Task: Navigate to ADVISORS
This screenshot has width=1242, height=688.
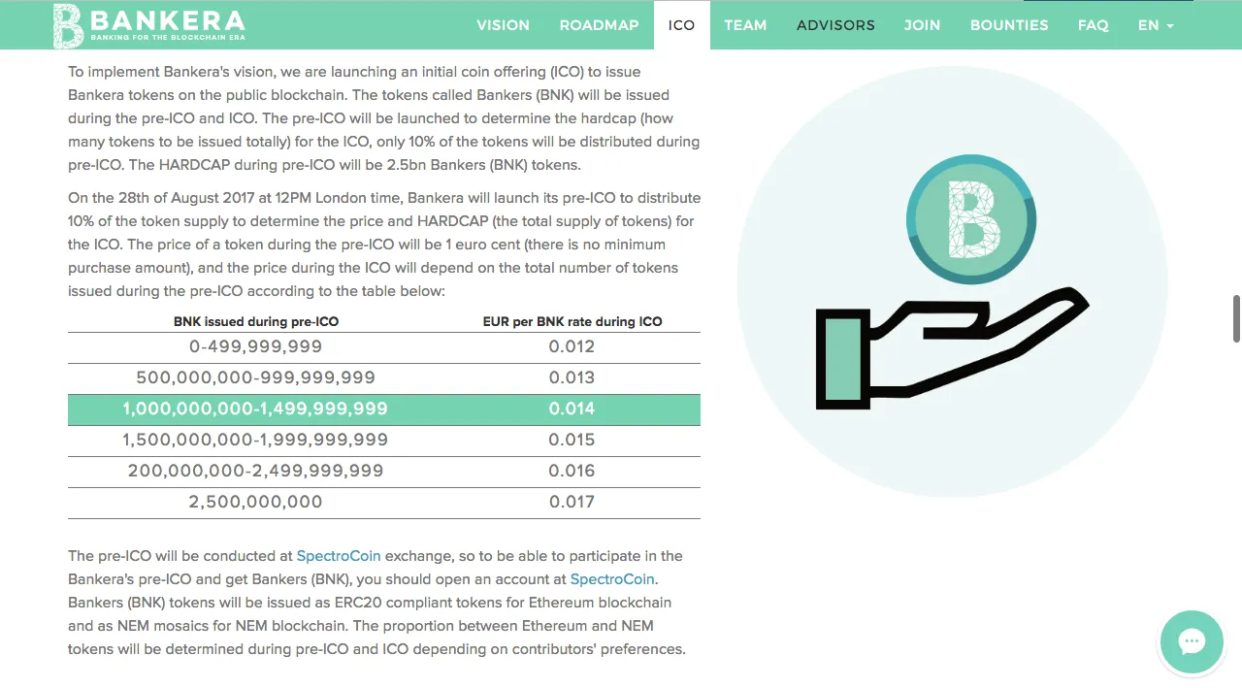Action: click(835, 25)
